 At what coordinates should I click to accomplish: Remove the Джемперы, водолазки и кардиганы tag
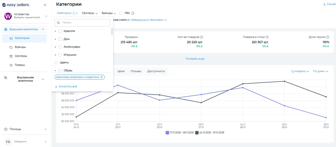click(101, 77)
